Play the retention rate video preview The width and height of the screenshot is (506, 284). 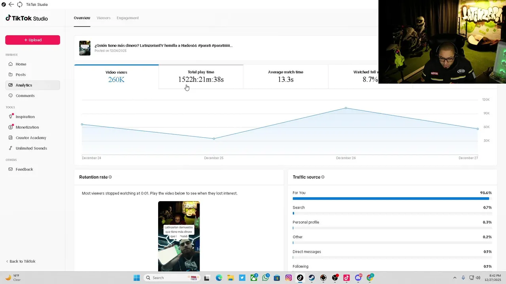pyautogui.click(x=179, y=236)
